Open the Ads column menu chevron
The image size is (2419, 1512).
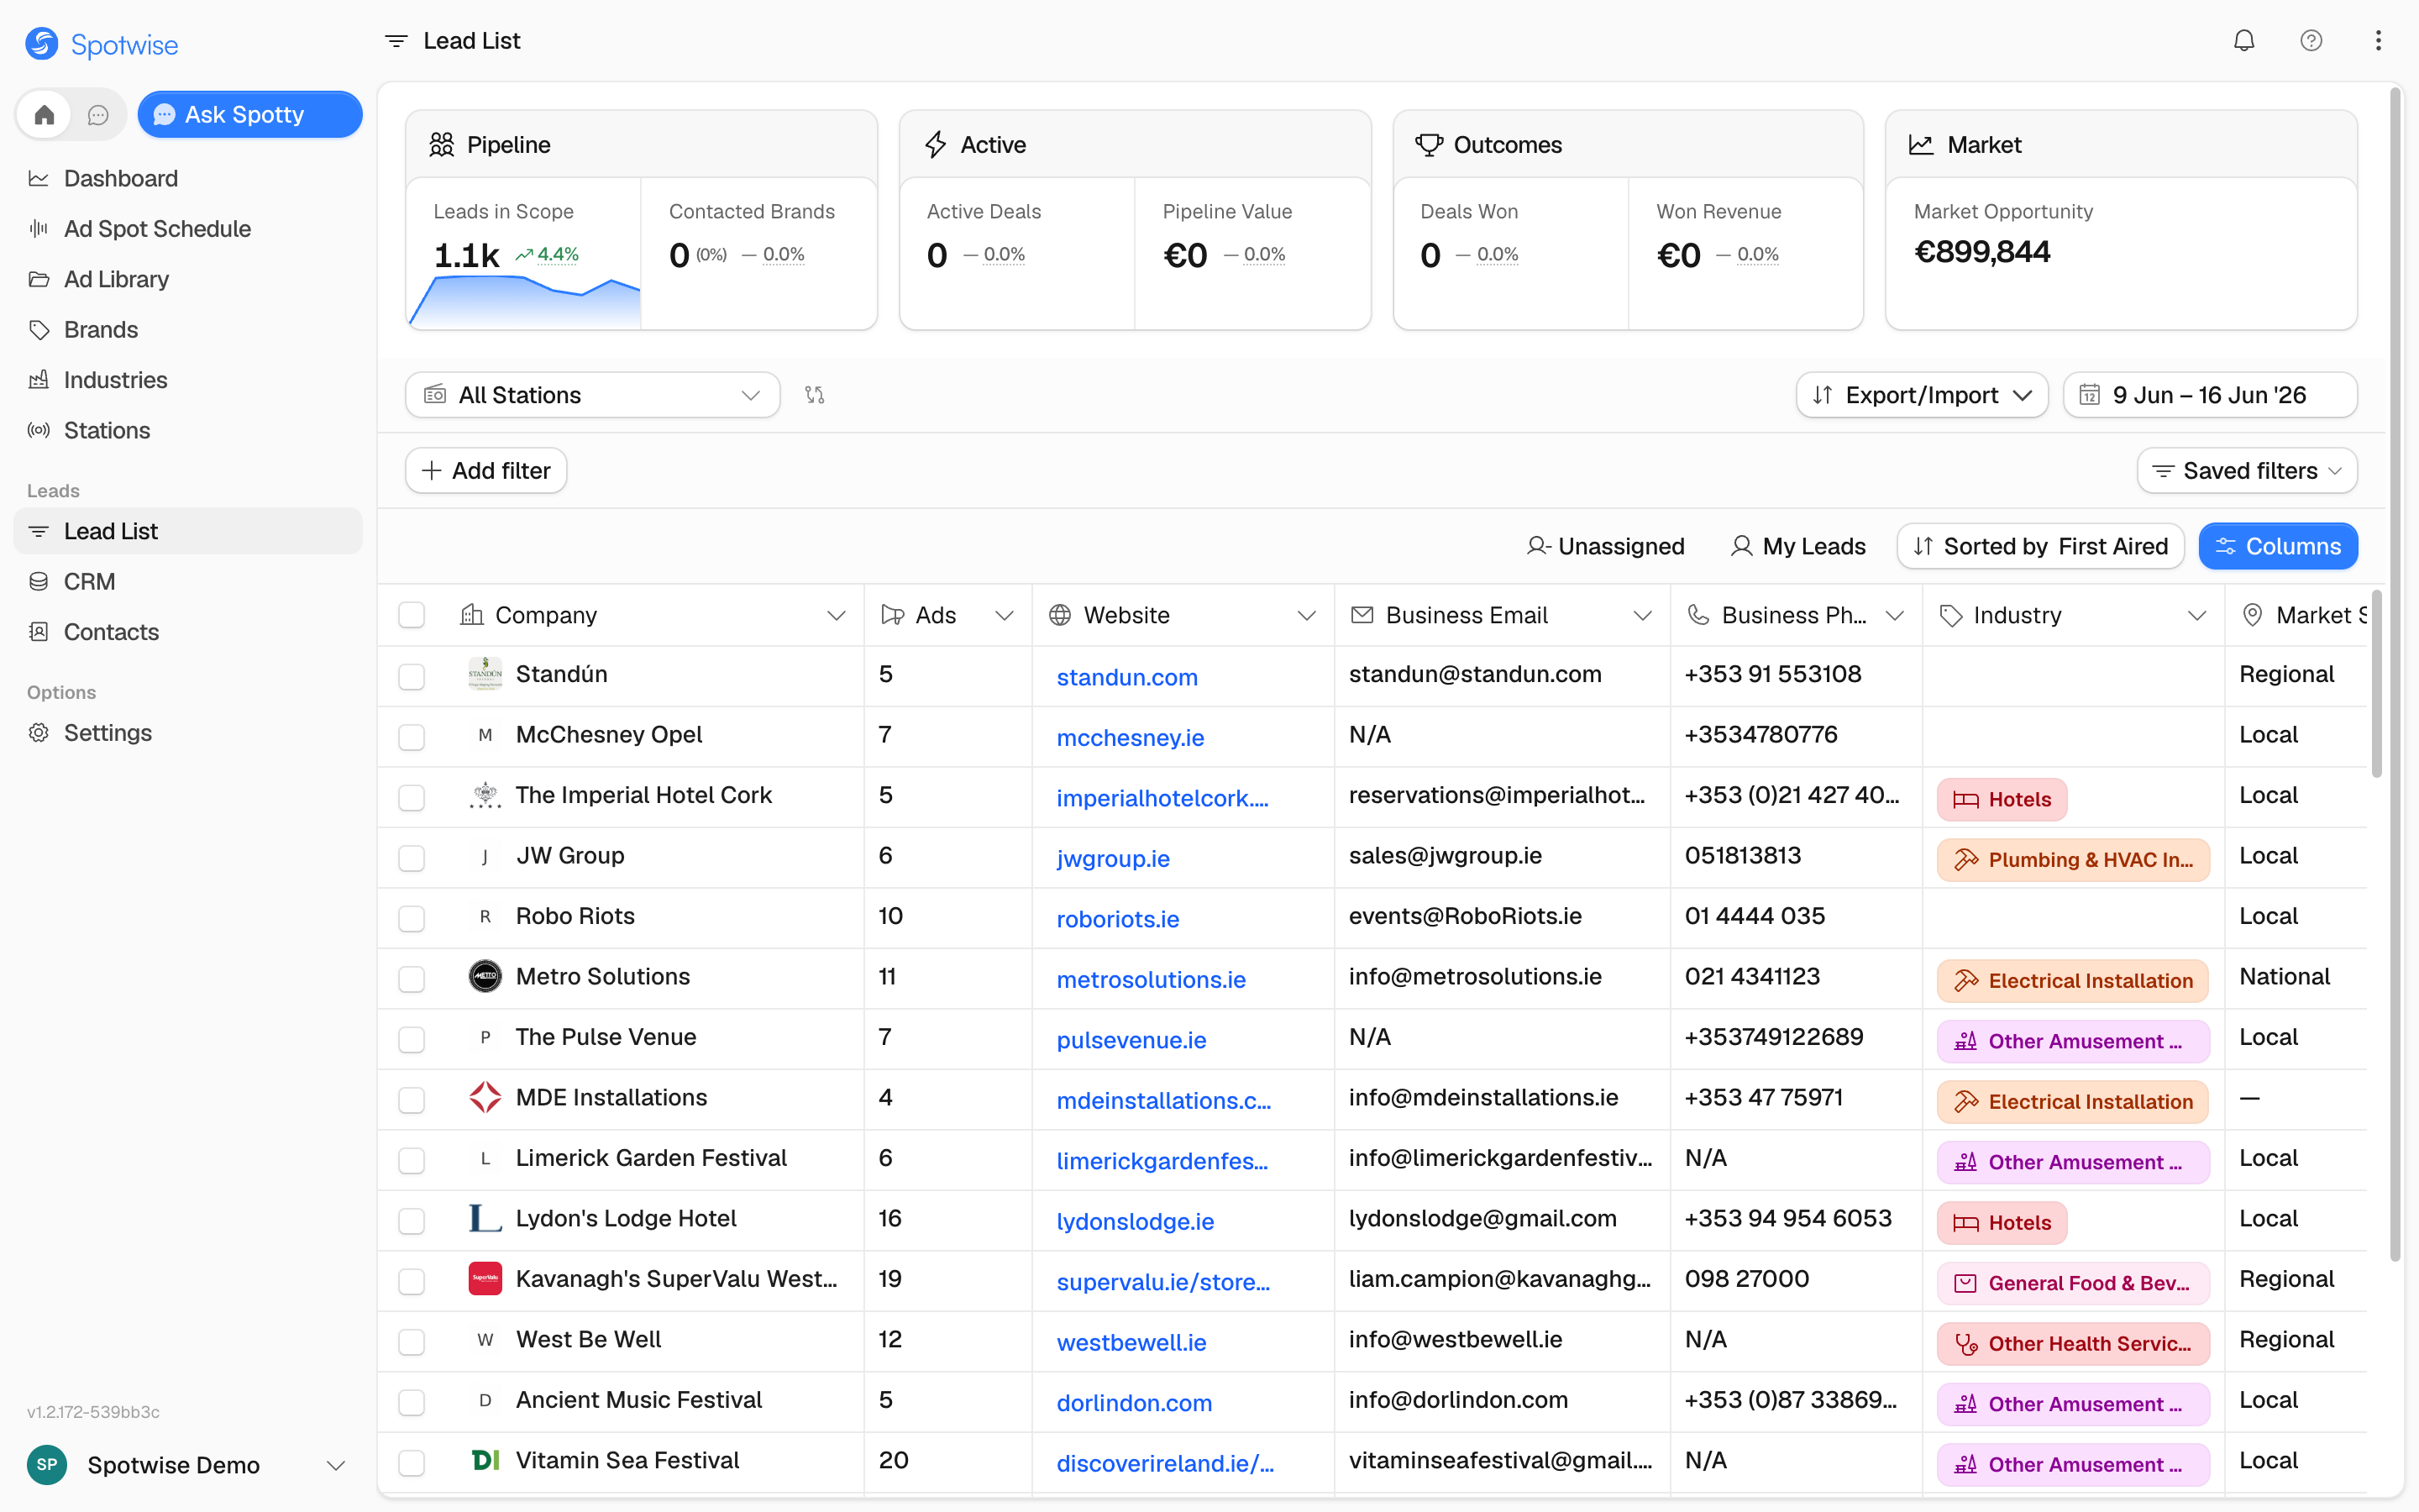point(1005,616)
